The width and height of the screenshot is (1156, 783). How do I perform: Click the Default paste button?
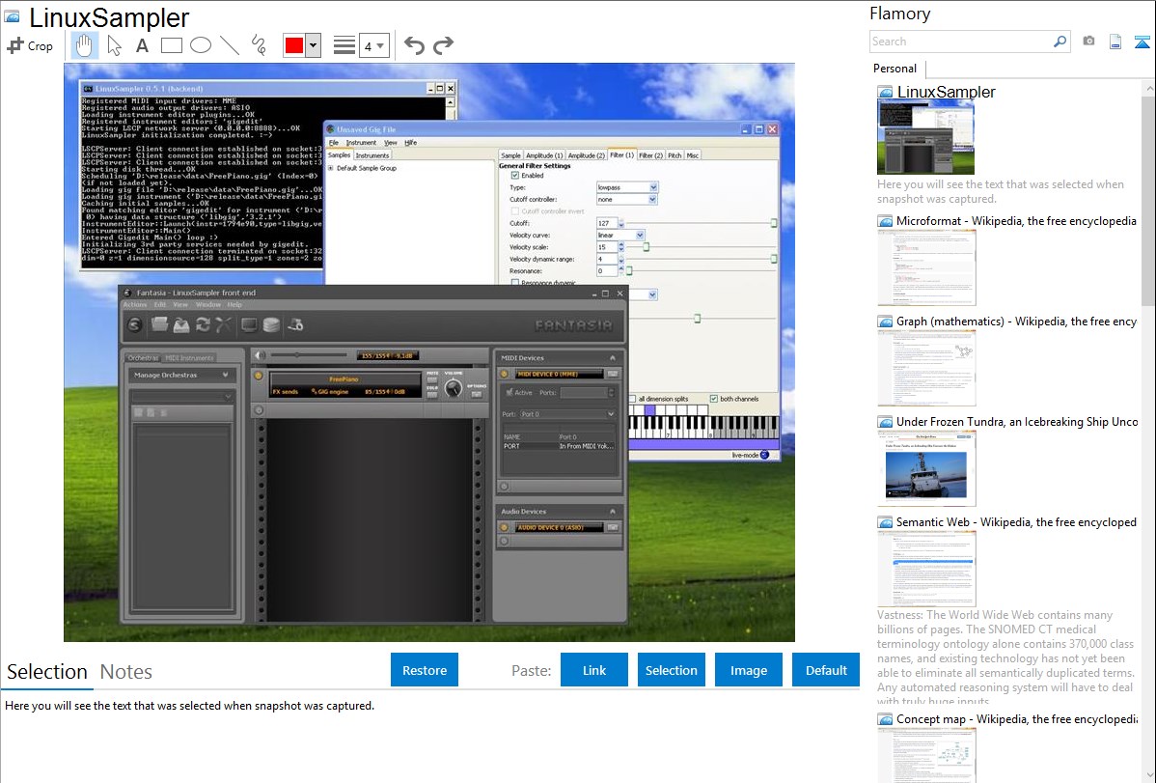pos(826,670)
